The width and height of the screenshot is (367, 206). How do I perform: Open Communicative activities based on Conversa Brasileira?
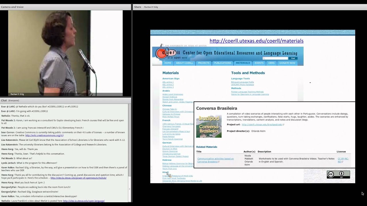(x=216, y=160)
